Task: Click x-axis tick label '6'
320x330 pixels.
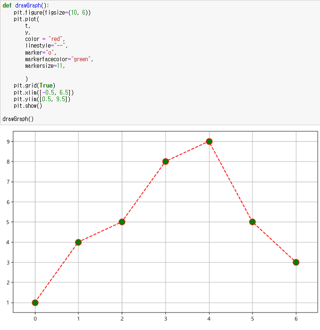Action: point(296,319)
